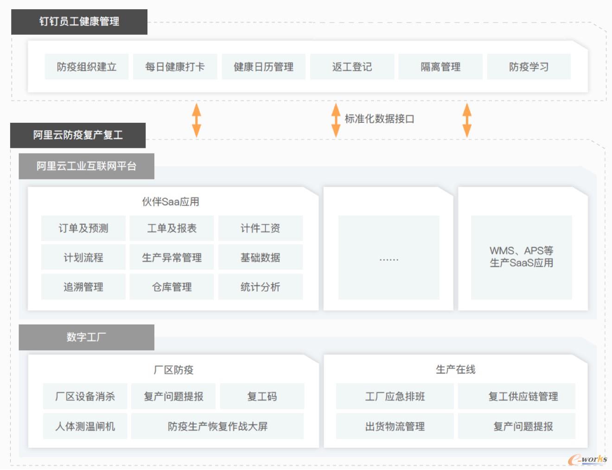Click the ellipsis placeholder box
This screenshot has width=612, height=470.
tap(389, 257)
